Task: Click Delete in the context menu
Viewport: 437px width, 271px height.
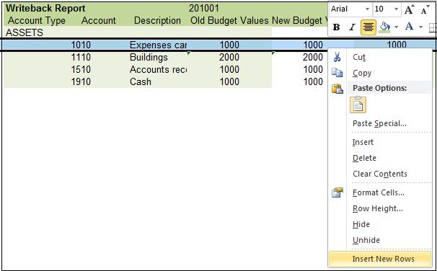Action: tap(364, 158)
